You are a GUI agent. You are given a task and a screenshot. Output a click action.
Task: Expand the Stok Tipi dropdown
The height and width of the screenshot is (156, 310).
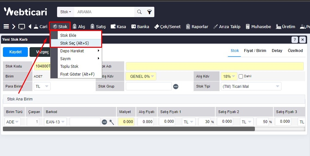point(277,86)
